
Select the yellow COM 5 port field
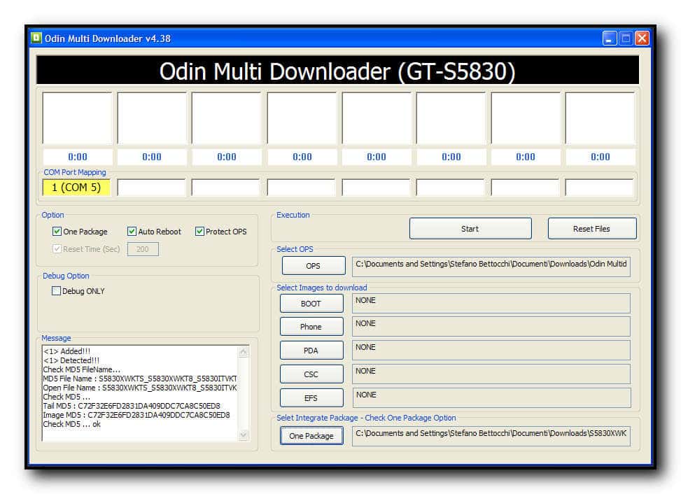coord(76,188)
